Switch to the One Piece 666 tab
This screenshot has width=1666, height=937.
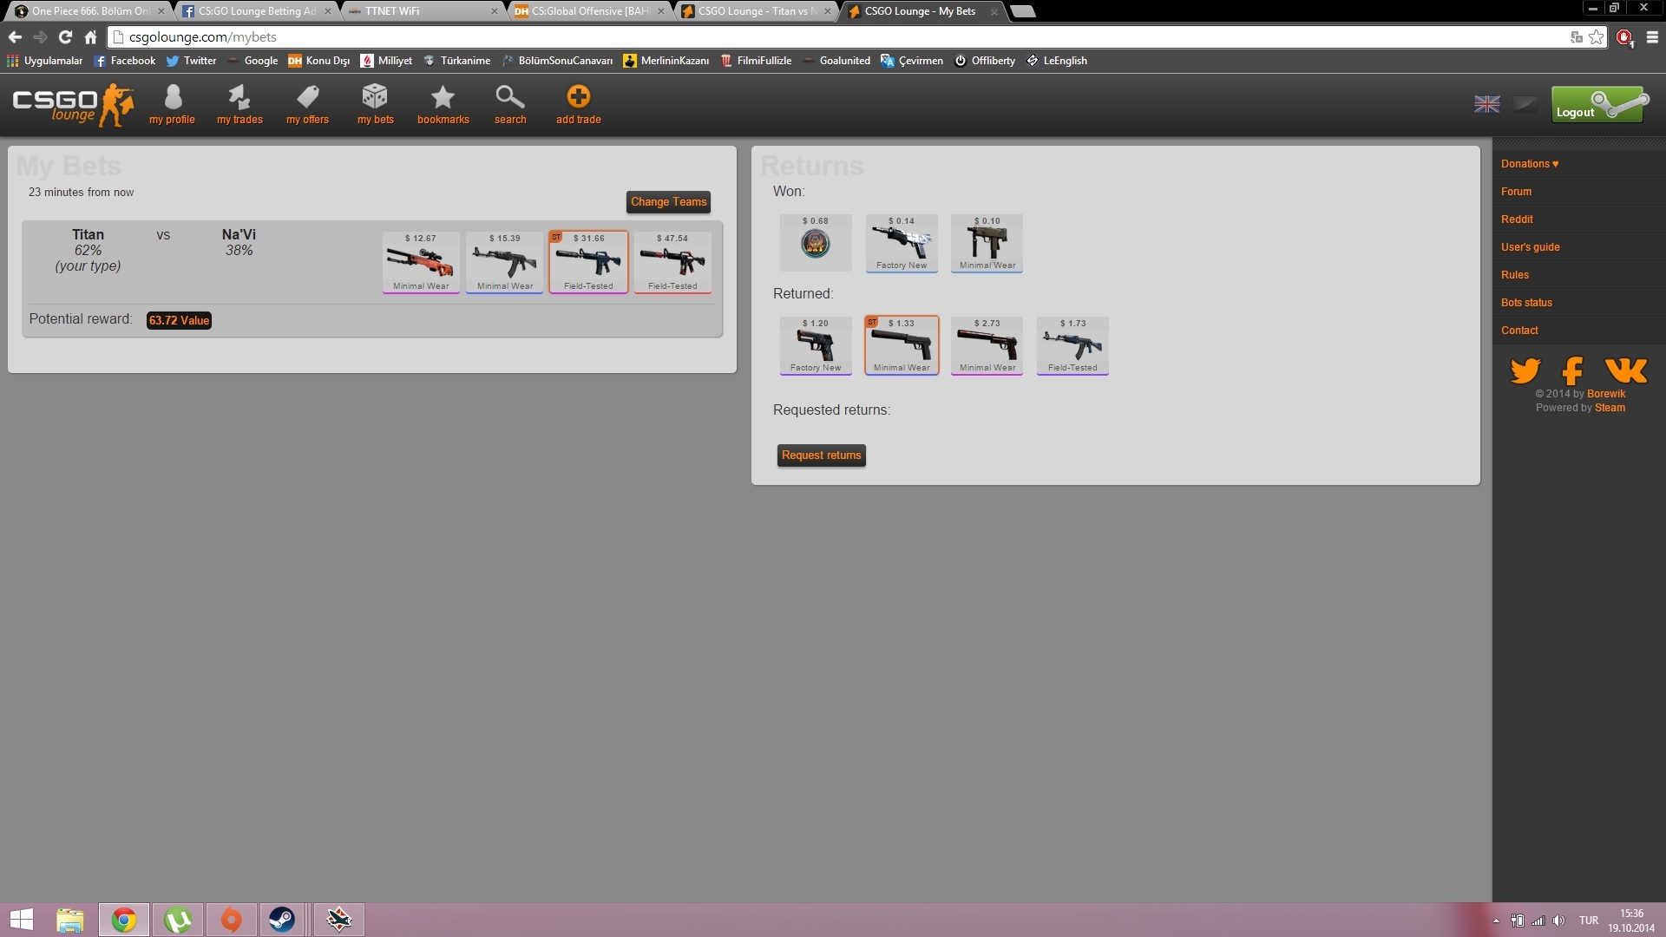(89, 11)
